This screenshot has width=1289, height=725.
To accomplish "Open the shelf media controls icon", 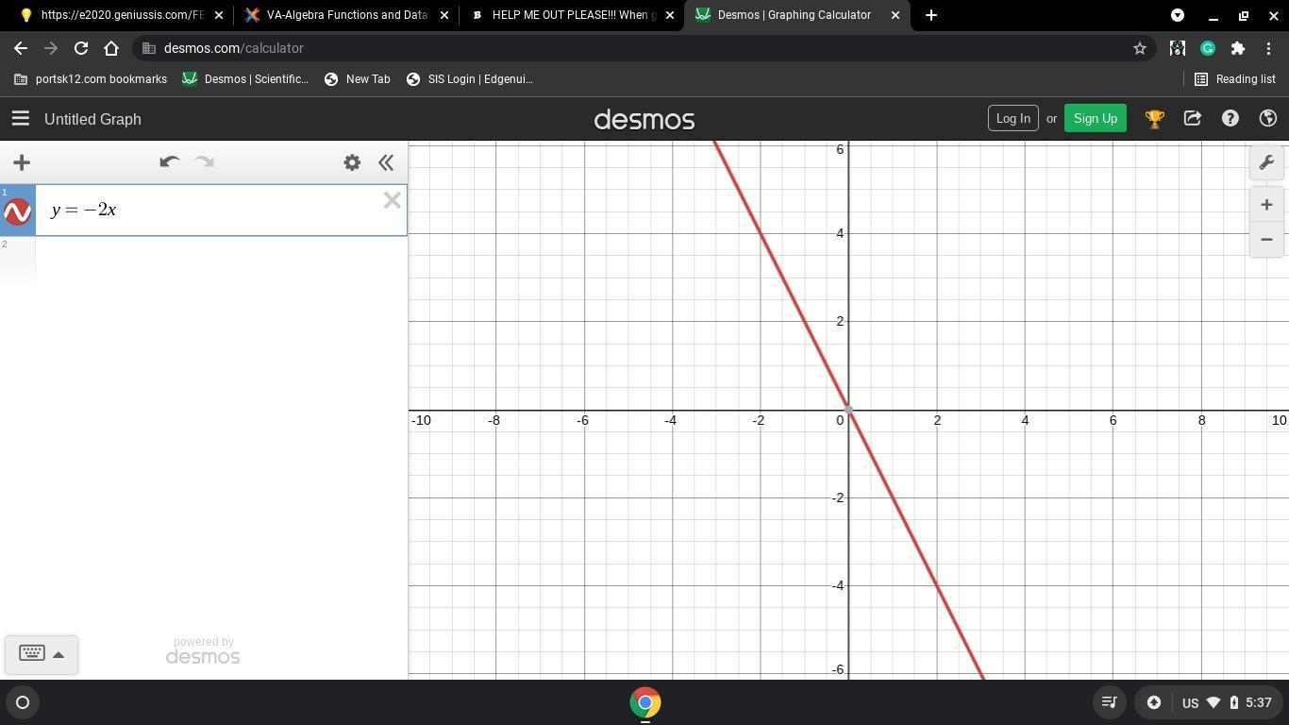I will [1110, 702].
